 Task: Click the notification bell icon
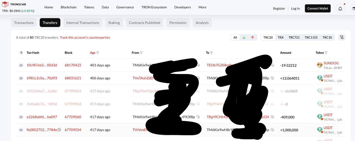pos(340,9)
